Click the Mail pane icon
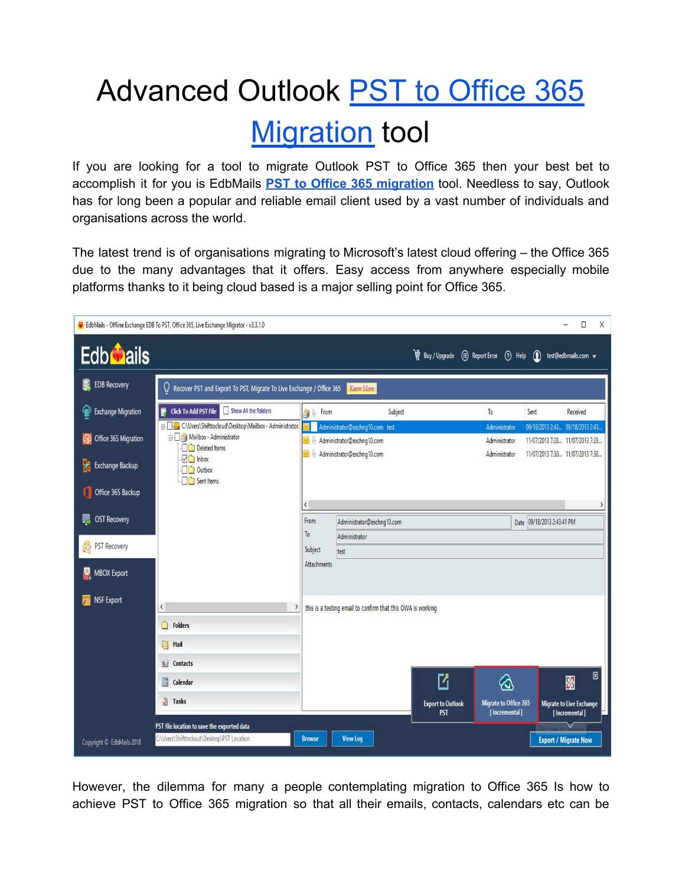The image size is (682, 889). (x=165, y=644)
